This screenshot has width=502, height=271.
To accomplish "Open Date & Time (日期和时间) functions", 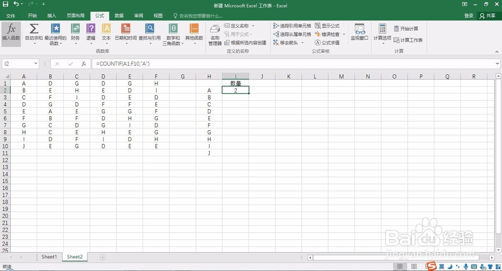I will pyautogui.click(x=126, y=34).
